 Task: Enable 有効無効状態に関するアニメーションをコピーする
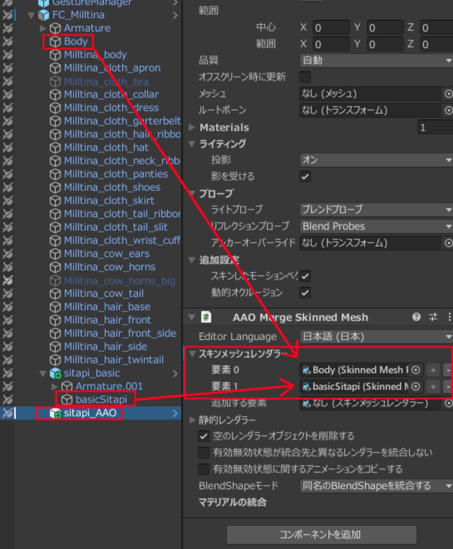(203, 469)
